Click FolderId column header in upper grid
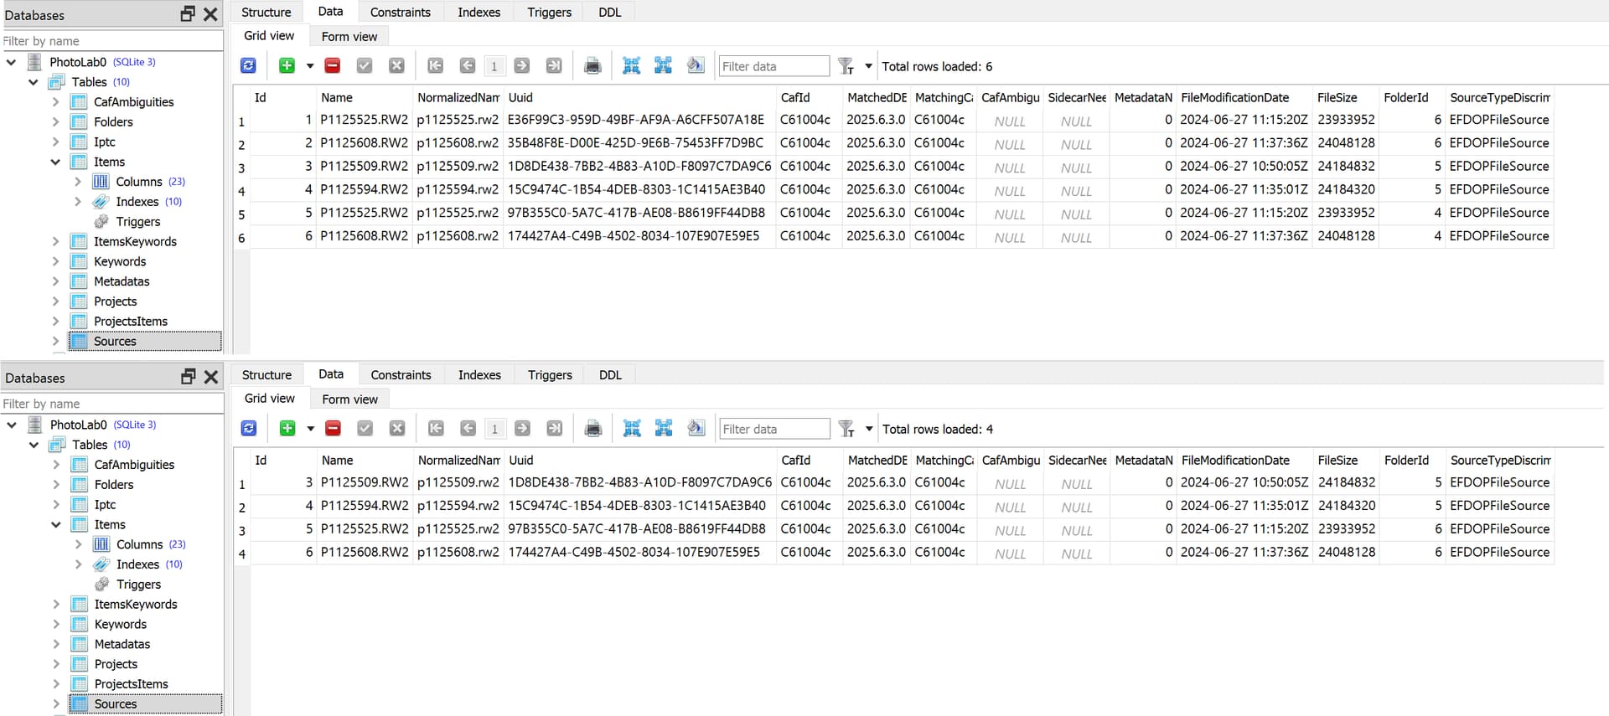1609x716 pixels. (1412, 98)
